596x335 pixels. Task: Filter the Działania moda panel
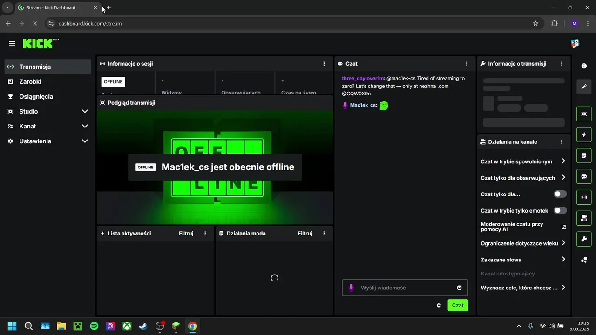305,234
